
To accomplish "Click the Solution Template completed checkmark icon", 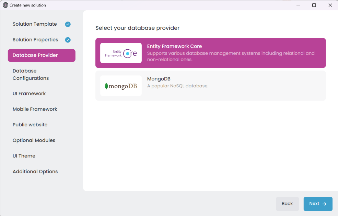I will (x=68, y=24).
